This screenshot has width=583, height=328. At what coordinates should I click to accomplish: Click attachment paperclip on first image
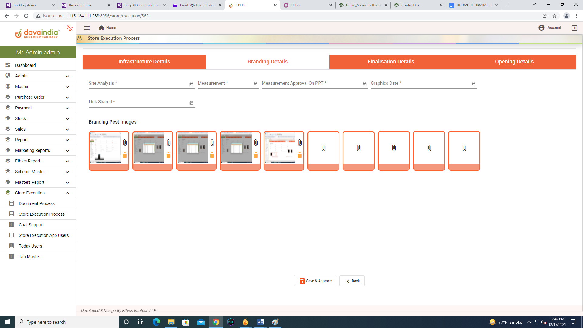pyautogui.click(x=125, y=143)
